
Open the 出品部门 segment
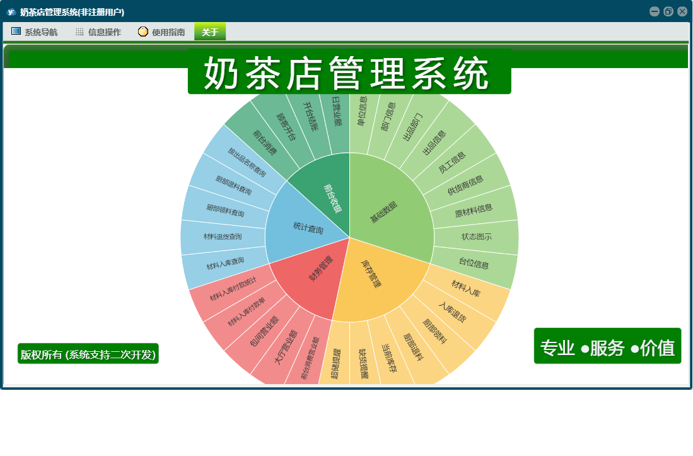coord(412,127)
